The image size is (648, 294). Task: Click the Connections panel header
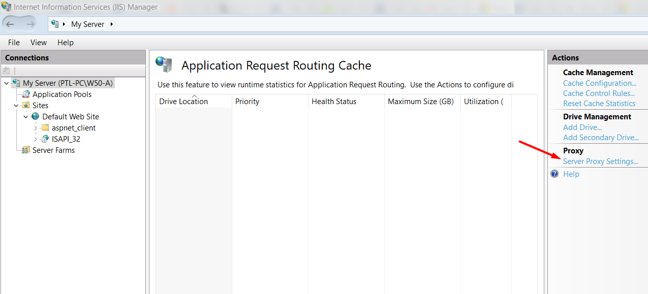pos(73,57)
